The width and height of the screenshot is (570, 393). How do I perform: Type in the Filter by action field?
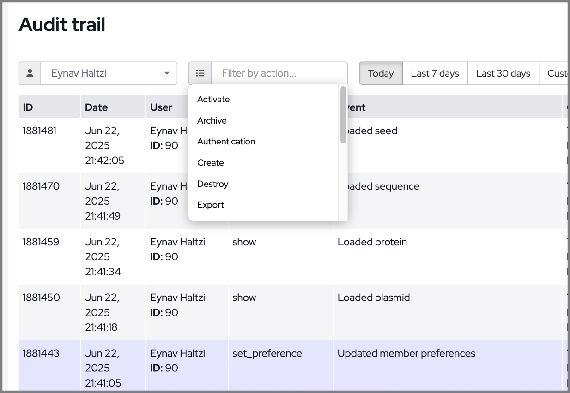coord(279,73)
